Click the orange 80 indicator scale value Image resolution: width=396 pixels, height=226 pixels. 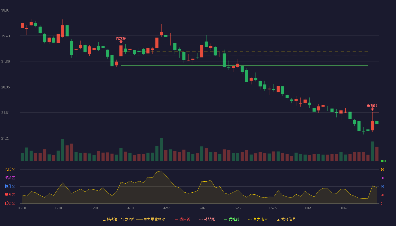point(382,169)
